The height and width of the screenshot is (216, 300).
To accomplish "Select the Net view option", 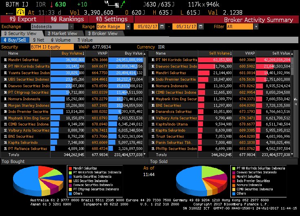I will pyautogui.click(x=38, y=40).
